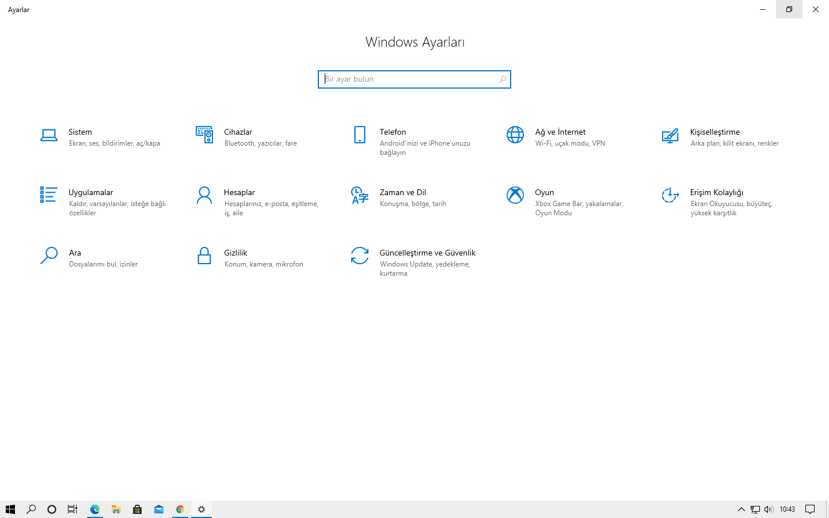The height and width of the screenshot is (518, 829).
Task: Open the Oyun Xbox icon
Action: 515,195
